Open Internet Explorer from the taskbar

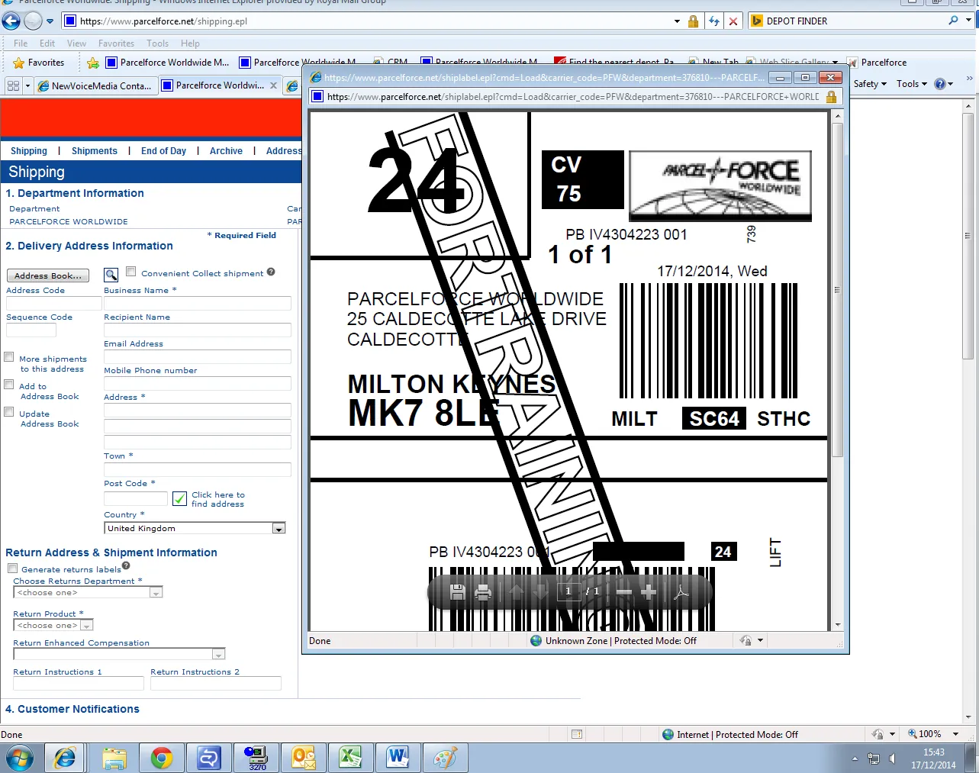[65, 758]
